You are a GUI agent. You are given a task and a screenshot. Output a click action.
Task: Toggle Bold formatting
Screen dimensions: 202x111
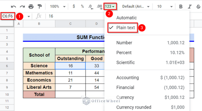(181, 6)
